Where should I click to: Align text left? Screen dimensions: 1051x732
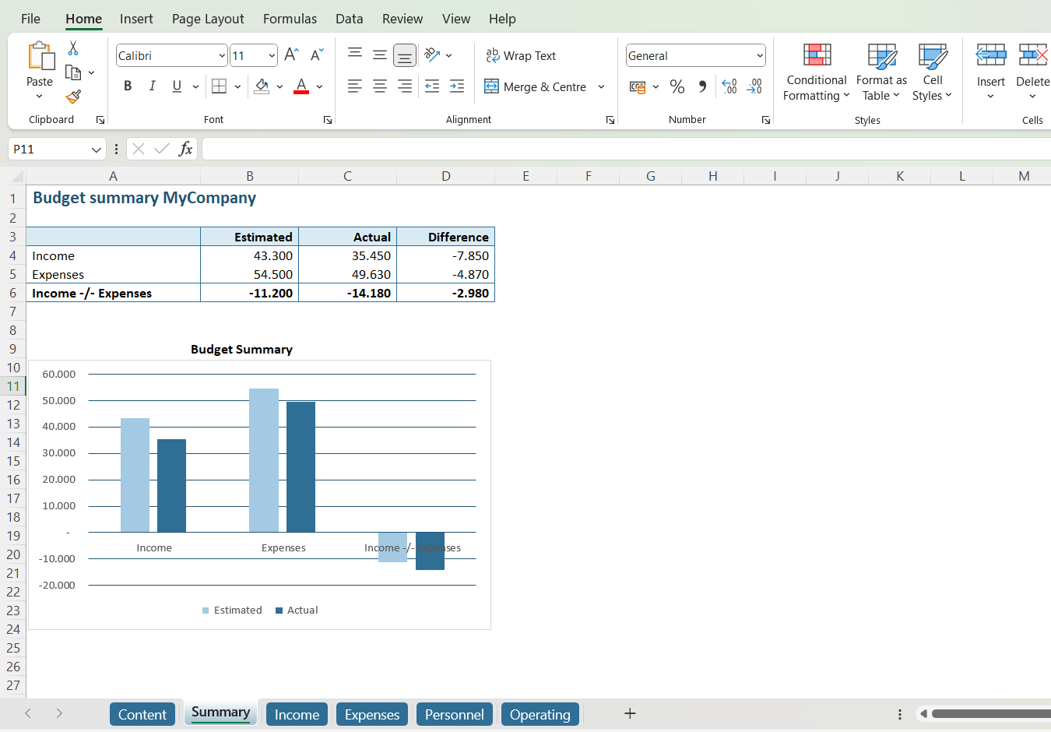(355, 86)
